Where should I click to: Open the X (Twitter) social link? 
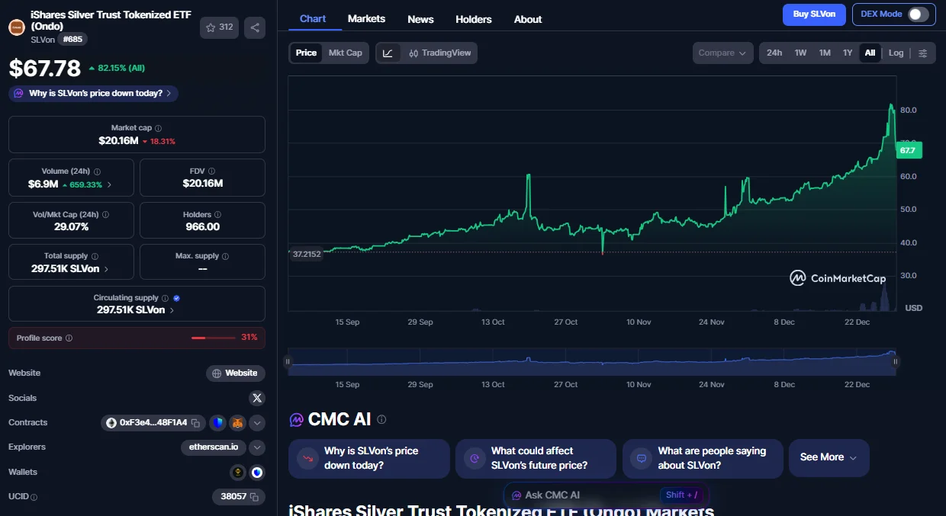[257, 398]
